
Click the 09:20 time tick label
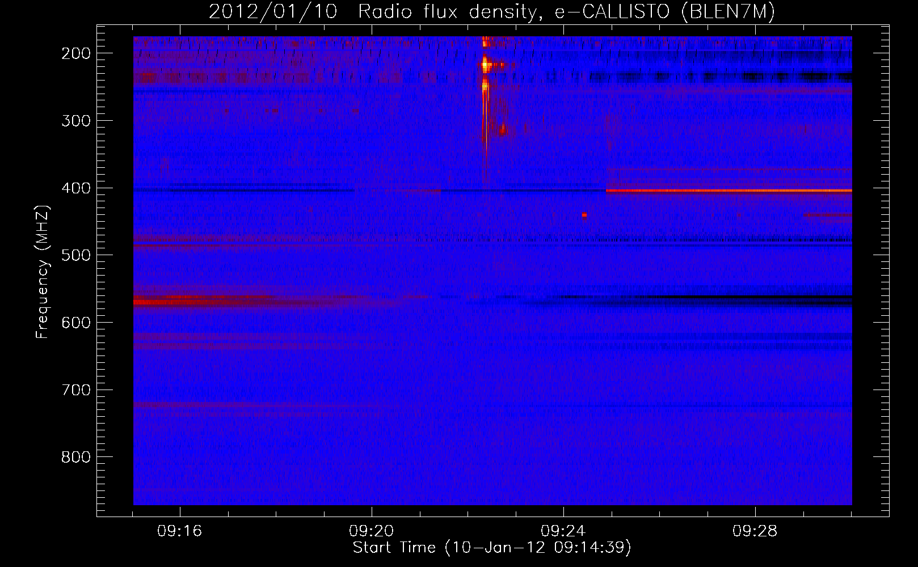[372, 531]
